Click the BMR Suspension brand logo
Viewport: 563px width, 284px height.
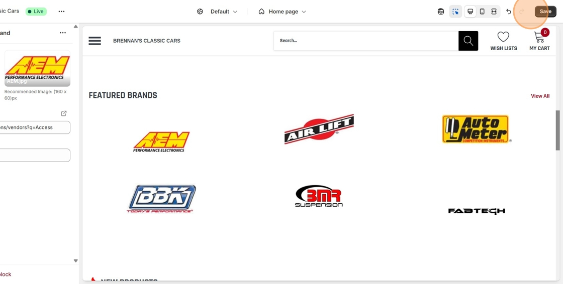(319, 196)
